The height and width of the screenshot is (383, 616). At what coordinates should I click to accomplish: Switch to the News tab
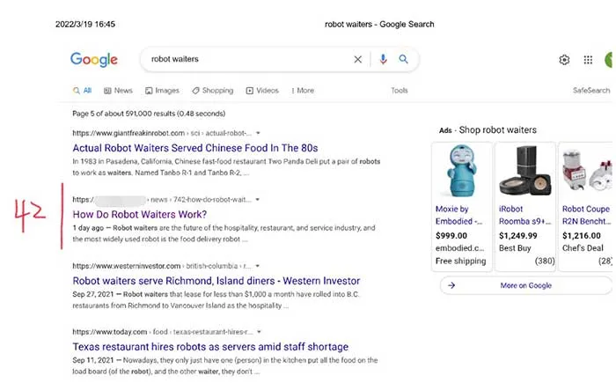click(118, 91)
